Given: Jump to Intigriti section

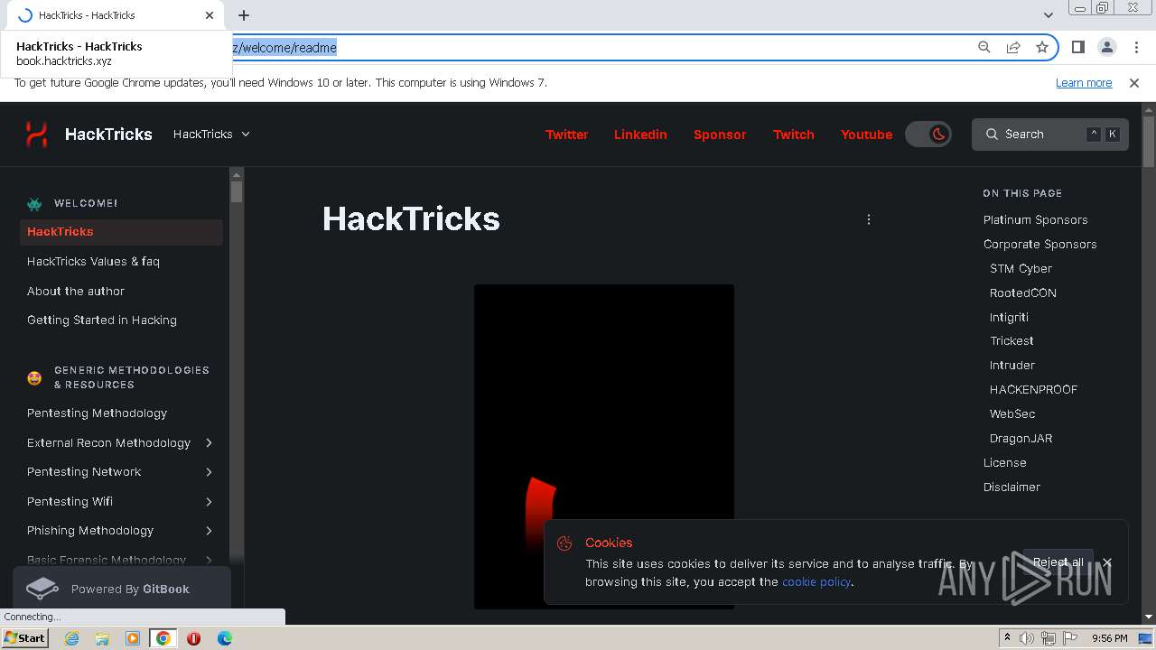Looking at the screenshot, I should [x=1009, y=318].
